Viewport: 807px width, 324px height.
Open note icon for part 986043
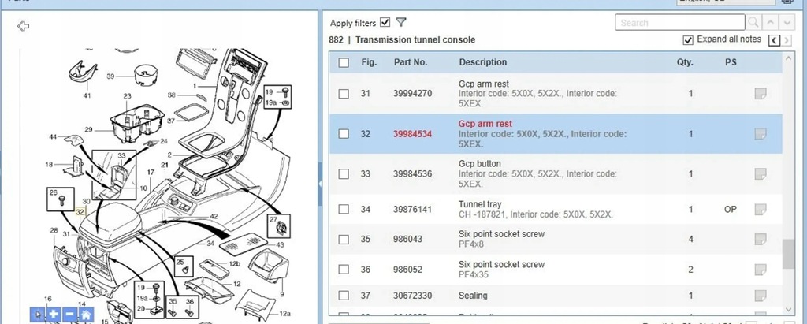click(761, 240)
